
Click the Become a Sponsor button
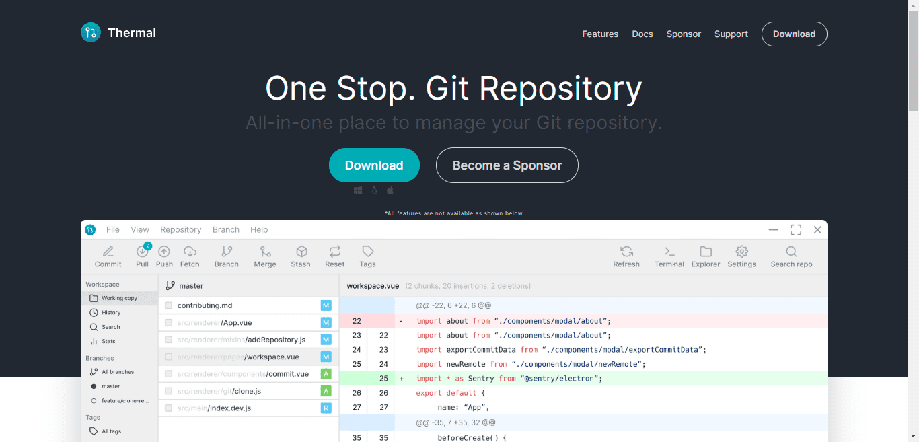(507, 165)
